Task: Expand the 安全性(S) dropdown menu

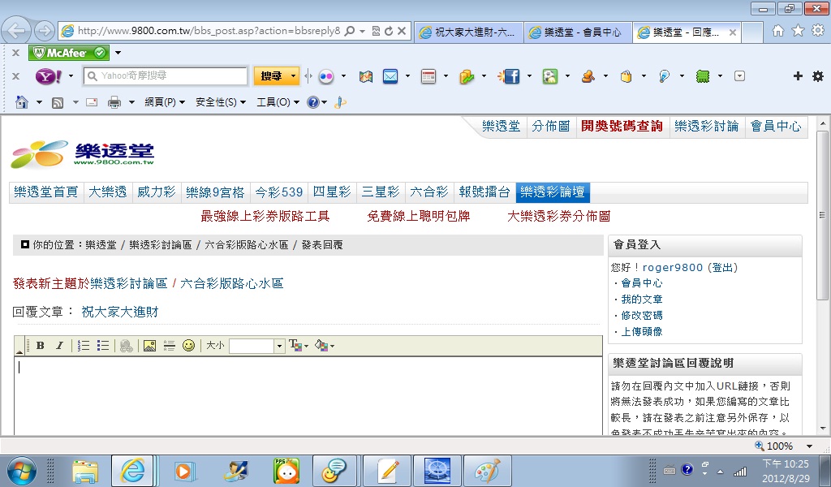Action: [x=221, y=102]
